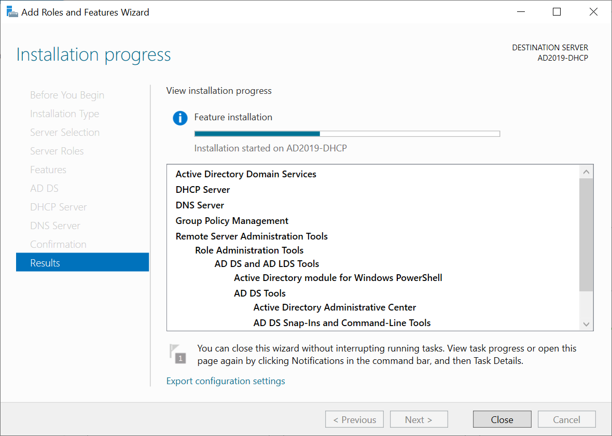Select Group Policy Management in the list

(x=232, y=220)
